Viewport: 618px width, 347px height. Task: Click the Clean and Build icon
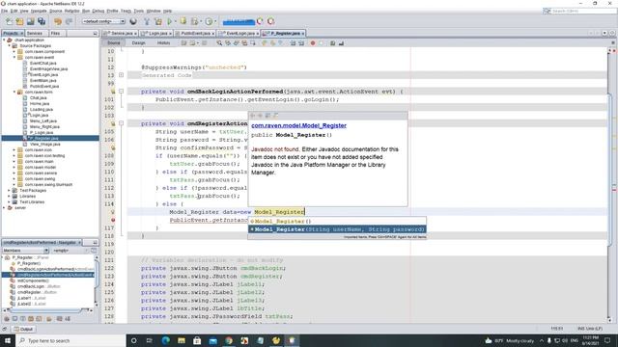(x=158, y=21)
